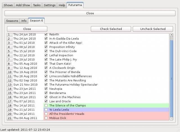The width and height of the screenshot is (180, 132).
Task: Open the Settings tab
Action: 49,5
